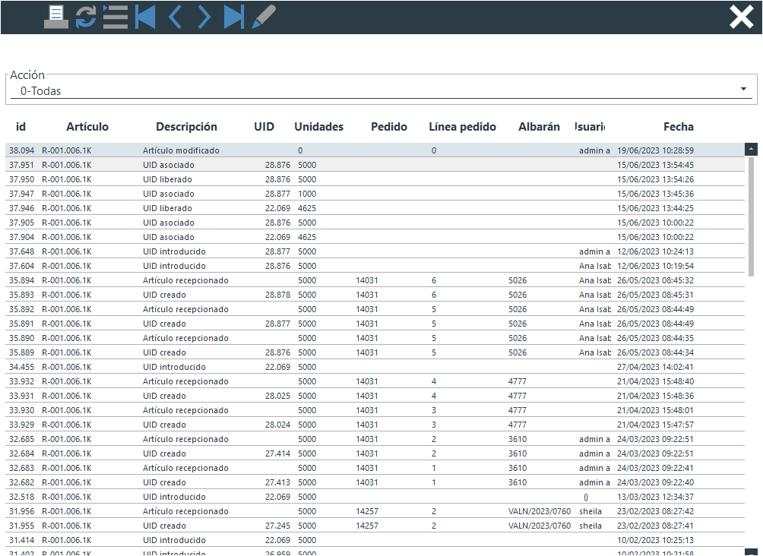Select row with id 38.094
763x556 pixels.
(304, 150)
